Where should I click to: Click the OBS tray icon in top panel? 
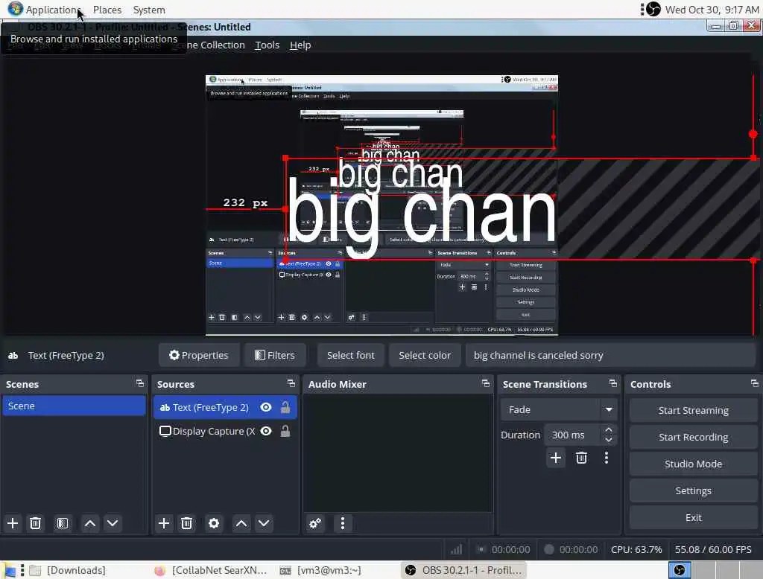coord(653,9)
